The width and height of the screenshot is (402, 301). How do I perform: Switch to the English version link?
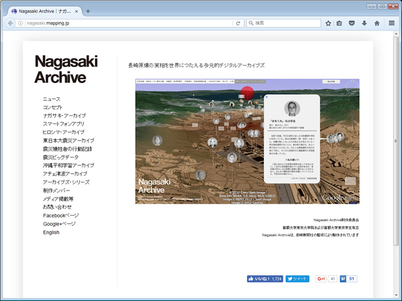51,233
